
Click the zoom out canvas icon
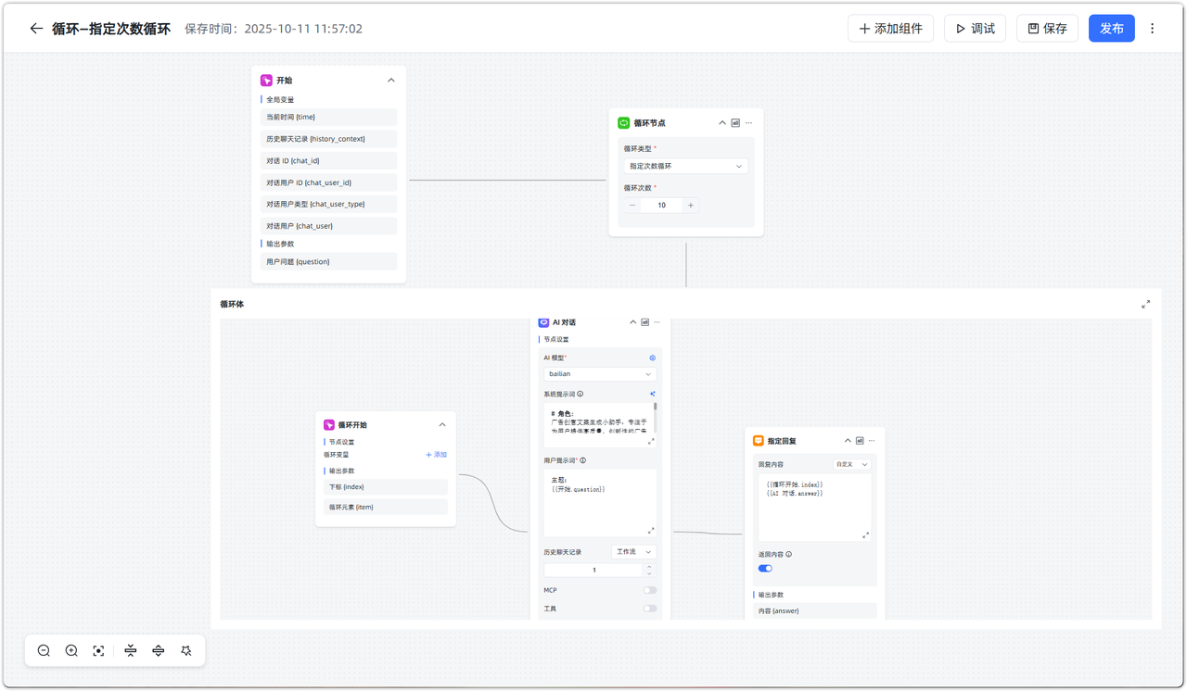pyautogui.click(x=44, y=651)
